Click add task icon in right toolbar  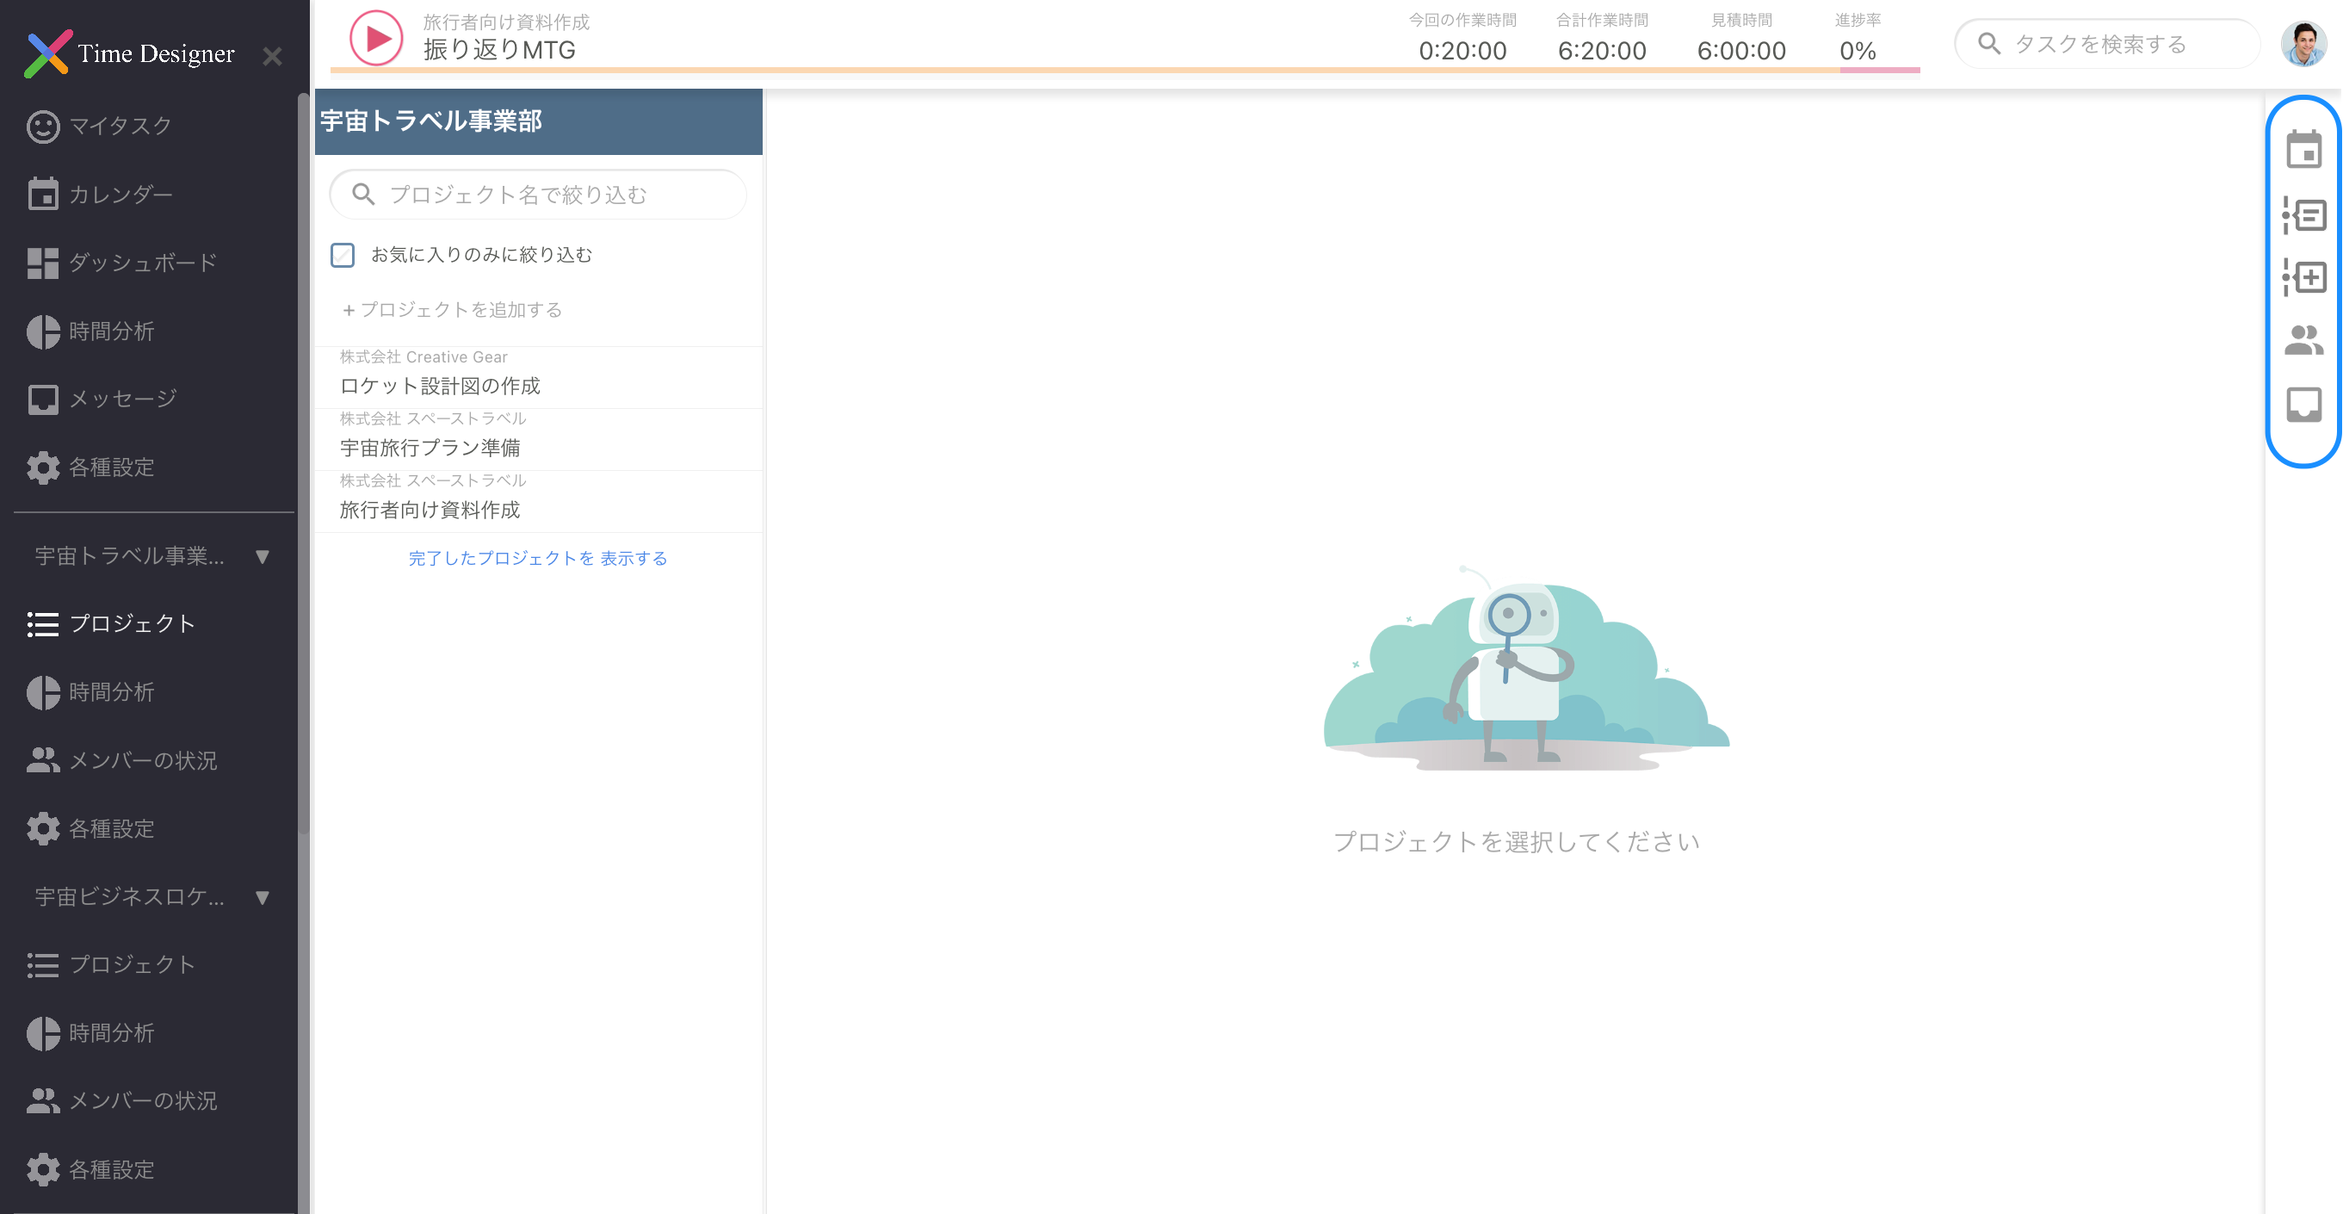pos(2303,277)
